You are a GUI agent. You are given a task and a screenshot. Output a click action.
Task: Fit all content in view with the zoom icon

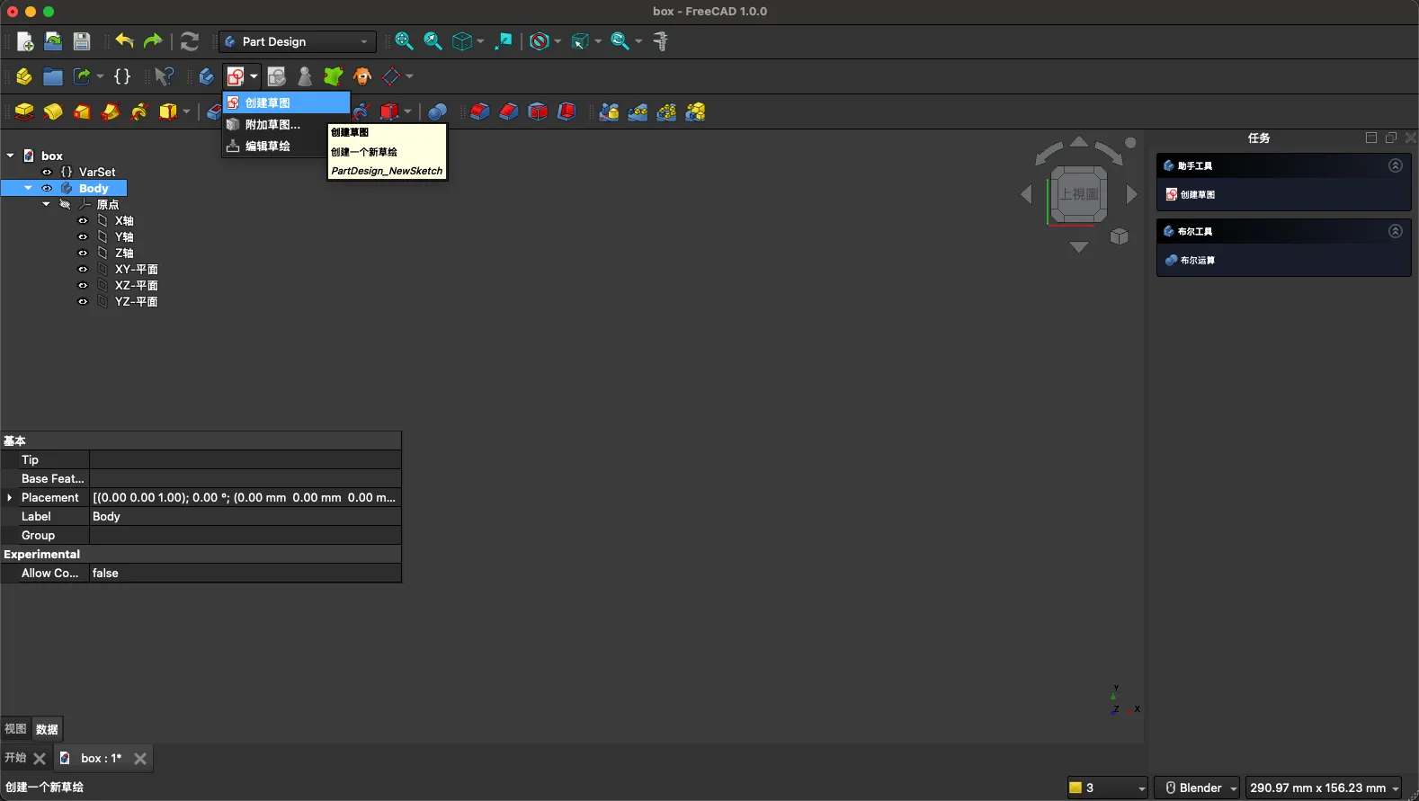pyautogui.click(x=404, y=41)
